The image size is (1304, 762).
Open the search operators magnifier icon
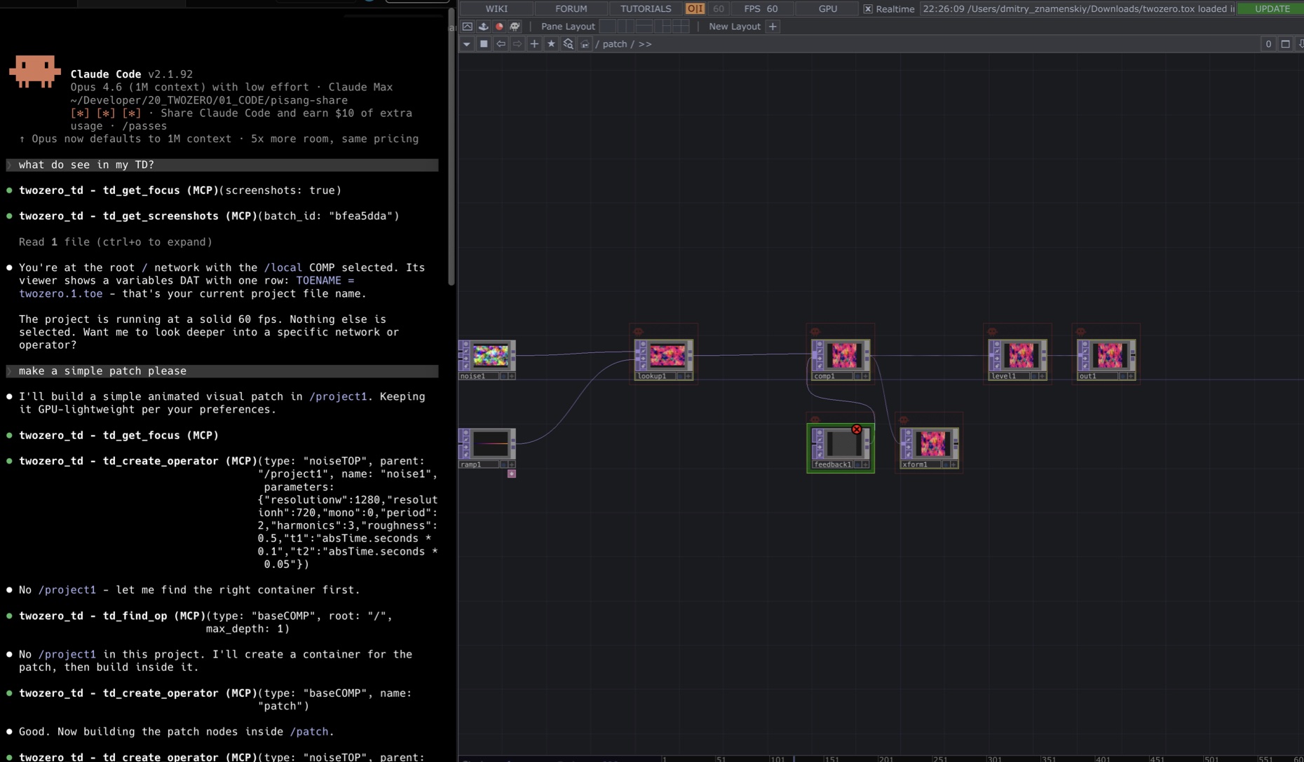568,44
